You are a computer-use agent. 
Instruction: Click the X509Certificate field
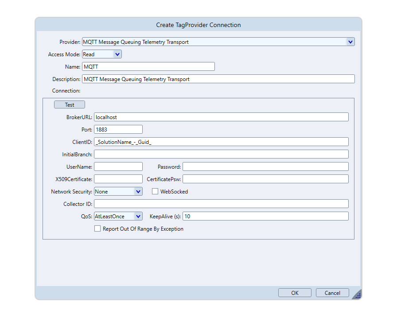[x=118, y=179]
